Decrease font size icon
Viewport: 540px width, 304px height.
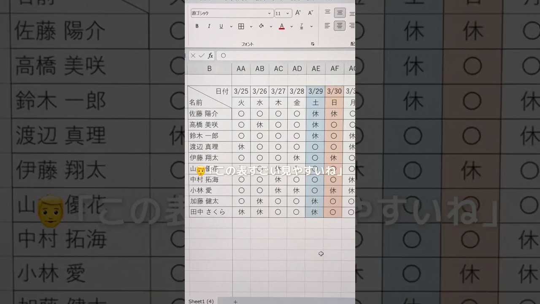pyautogui.click(x=310, y=13)
